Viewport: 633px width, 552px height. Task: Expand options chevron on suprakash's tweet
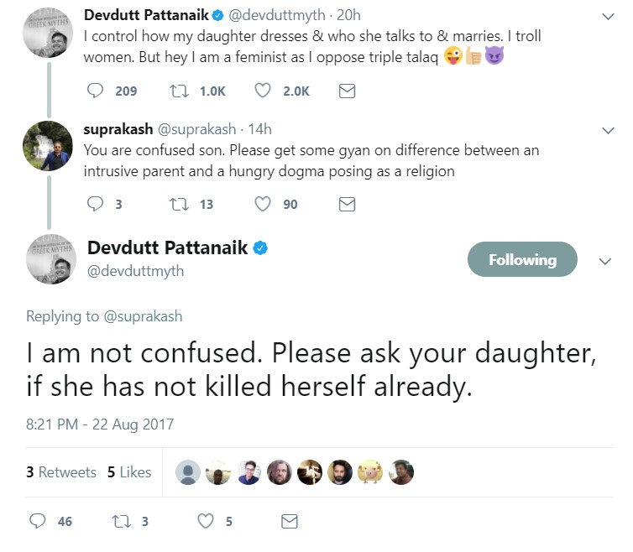[608, 130]
